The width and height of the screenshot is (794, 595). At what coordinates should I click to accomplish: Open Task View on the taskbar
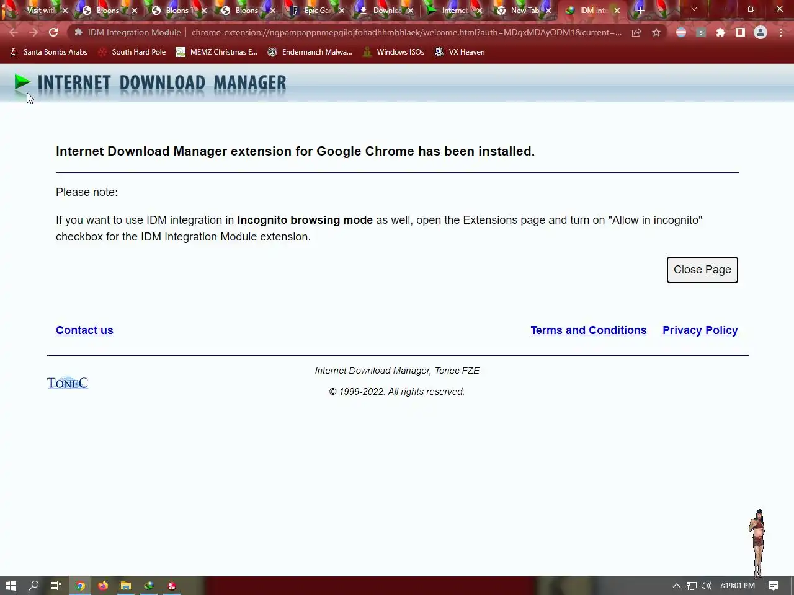point(55,586)
